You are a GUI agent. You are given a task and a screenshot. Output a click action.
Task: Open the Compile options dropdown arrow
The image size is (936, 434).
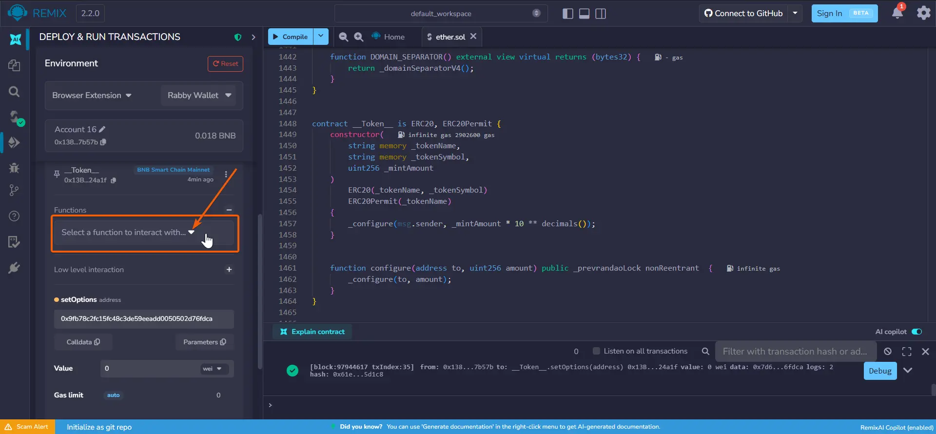321,36
